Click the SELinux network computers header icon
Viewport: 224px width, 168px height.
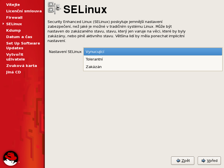(54, 8)
